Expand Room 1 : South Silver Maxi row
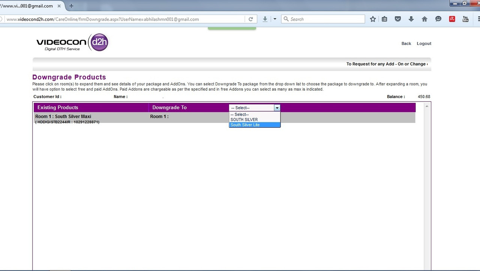The image size is (480, 271). [63, 116]
